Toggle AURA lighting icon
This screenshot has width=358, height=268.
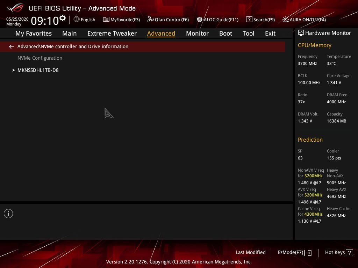click(285, 20)
